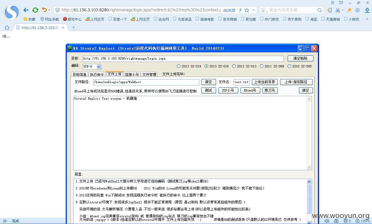Open the browser main menu icon

[332, 3]
